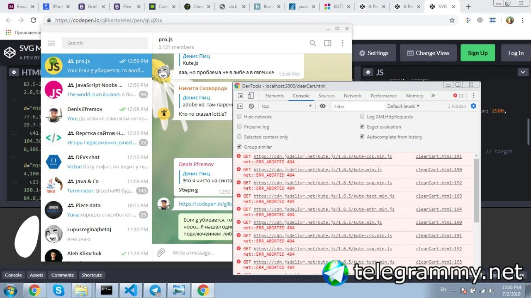The width and height of the screenshot is (531, 298).
Task: Open Visual Studio Code from the taskbar
Action: click(x=131, y=290)
